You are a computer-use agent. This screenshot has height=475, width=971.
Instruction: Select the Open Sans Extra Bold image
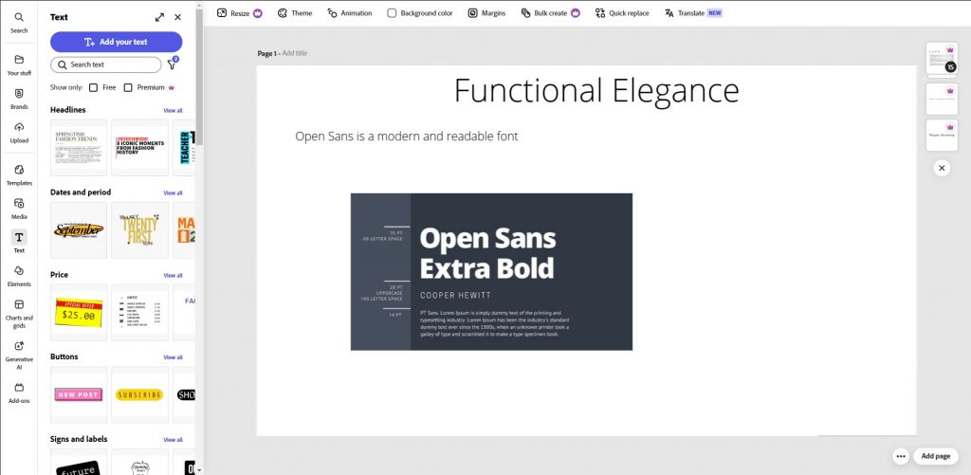492,272
